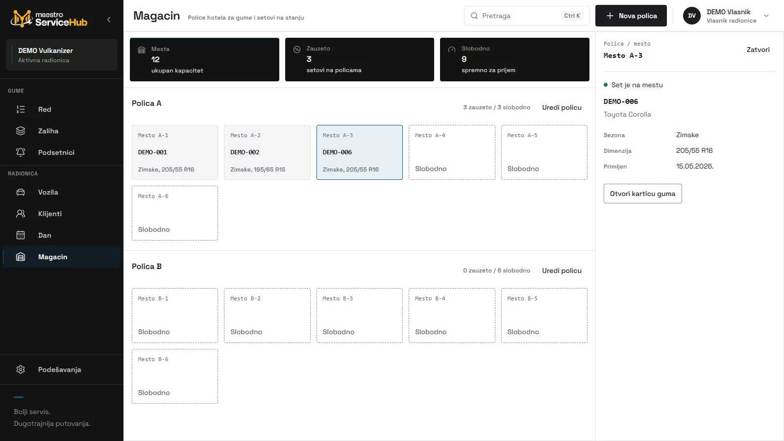Image resolution: width=784 pixels, height=441 pixels.
Task: Open the Dan calendar icon
Action: click(21, 235)
